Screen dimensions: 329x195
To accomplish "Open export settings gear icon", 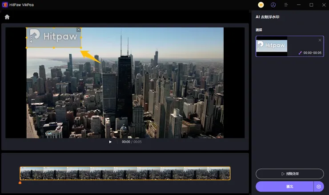I will 319,187.
